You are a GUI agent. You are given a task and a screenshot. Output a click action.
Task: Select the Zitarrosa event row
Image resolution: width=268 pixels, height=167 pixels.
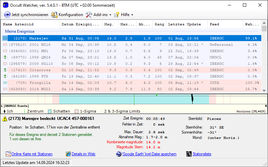(x=40, y=70)
